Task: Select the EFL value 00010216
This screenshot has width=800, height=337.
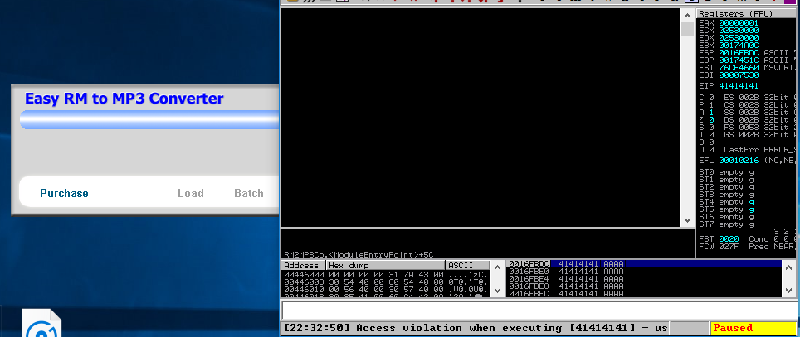Action: pos(739,161)
